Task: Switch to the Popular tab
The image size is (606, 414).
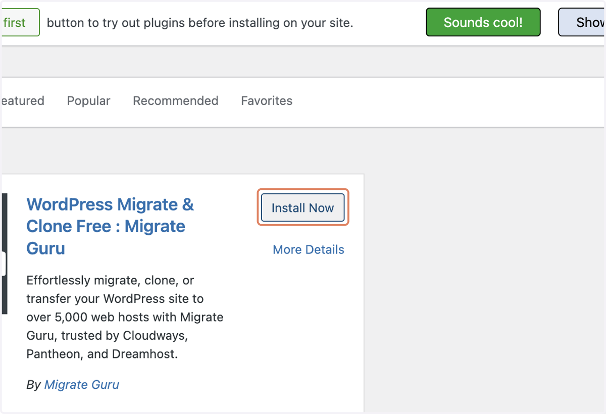Action: [88, 101]
